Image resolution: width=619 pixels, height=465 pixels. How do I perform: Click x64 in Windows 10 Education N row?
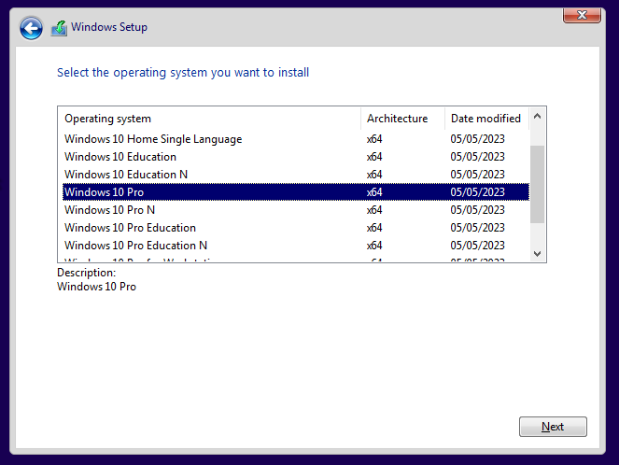pyautogui.click(x=374, y=175)
